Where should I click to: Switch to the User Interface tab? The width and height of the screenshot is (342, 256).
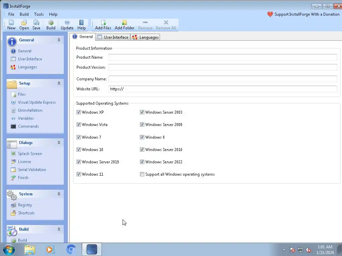click(113, 37)
